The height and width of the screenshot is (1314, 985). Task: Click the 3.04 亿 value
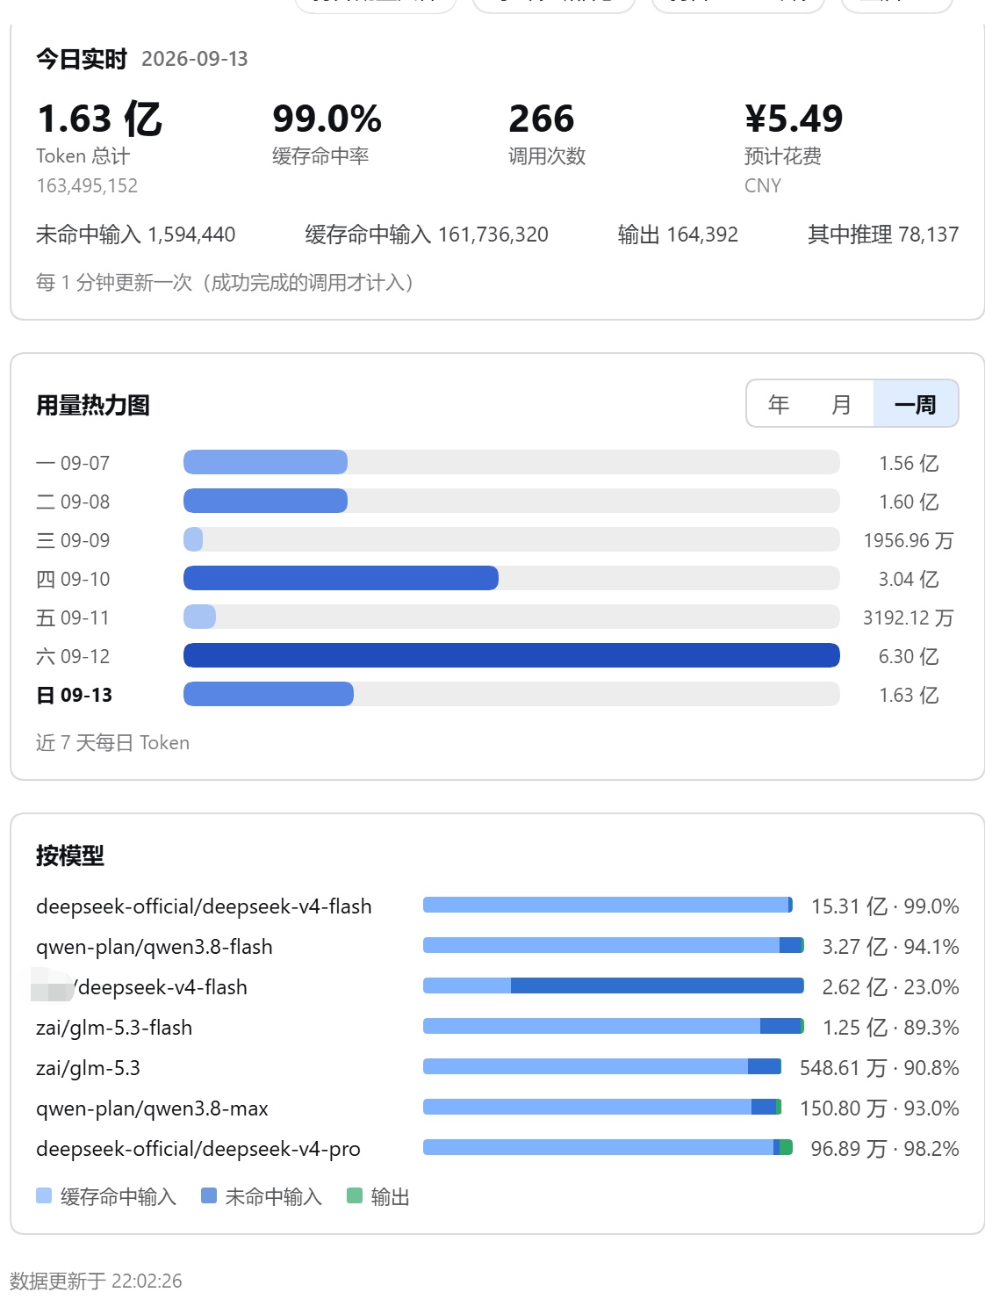pyautogui.click(x=909, y=579)
